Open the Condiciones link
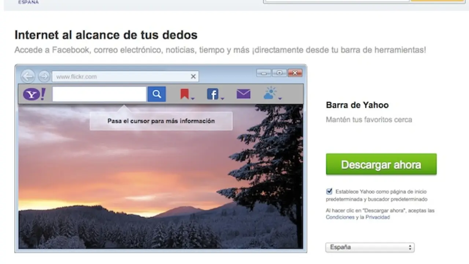Screen dimensions: 469x264 (340, 217)
